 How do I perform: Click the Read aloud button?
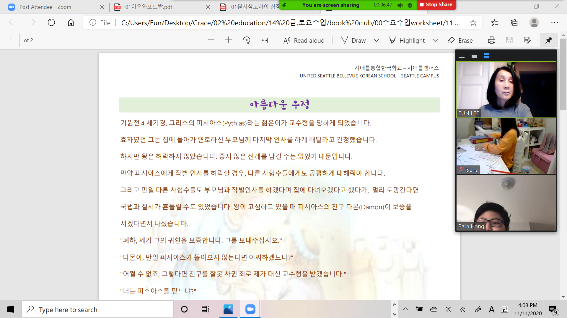click(304, 40)
